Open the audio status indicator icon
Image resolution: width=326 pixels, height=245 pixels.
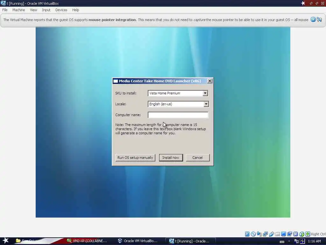tap(259, 234)
